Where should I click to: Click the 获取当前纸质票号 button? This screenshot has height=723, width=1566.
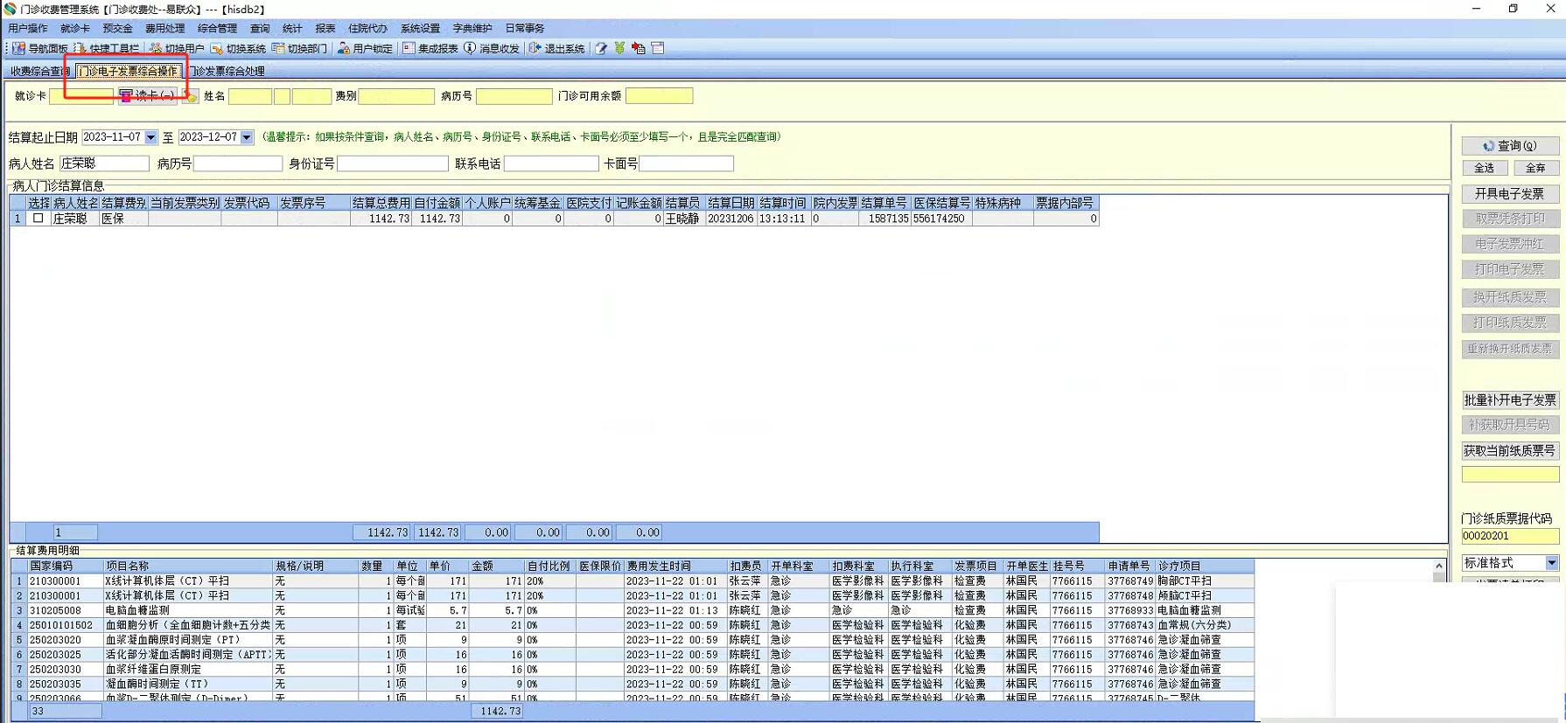1510,450
